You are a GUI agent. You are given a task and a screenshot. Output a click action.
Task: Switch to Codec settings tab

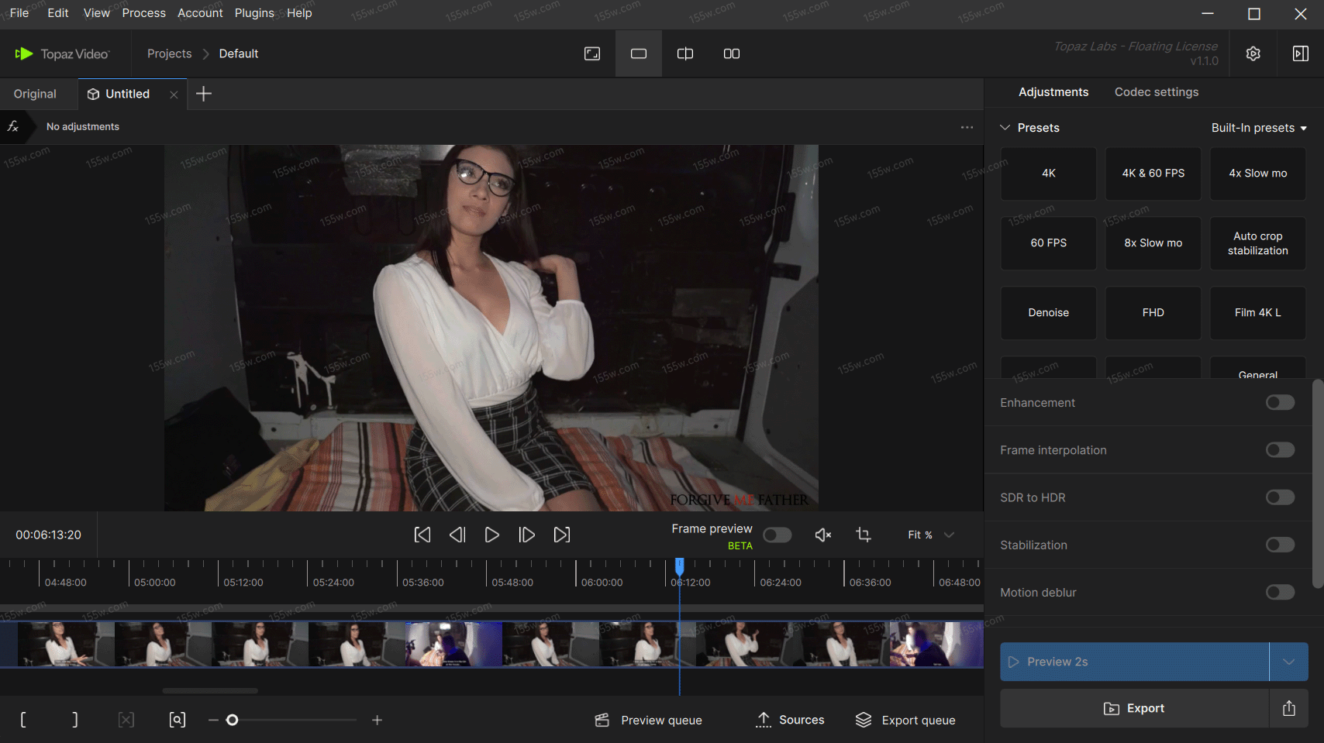[x=1156, y=92]
